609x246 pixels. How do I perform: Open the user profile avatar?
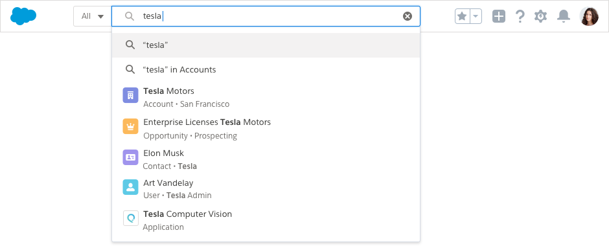(x=589, y=16)
